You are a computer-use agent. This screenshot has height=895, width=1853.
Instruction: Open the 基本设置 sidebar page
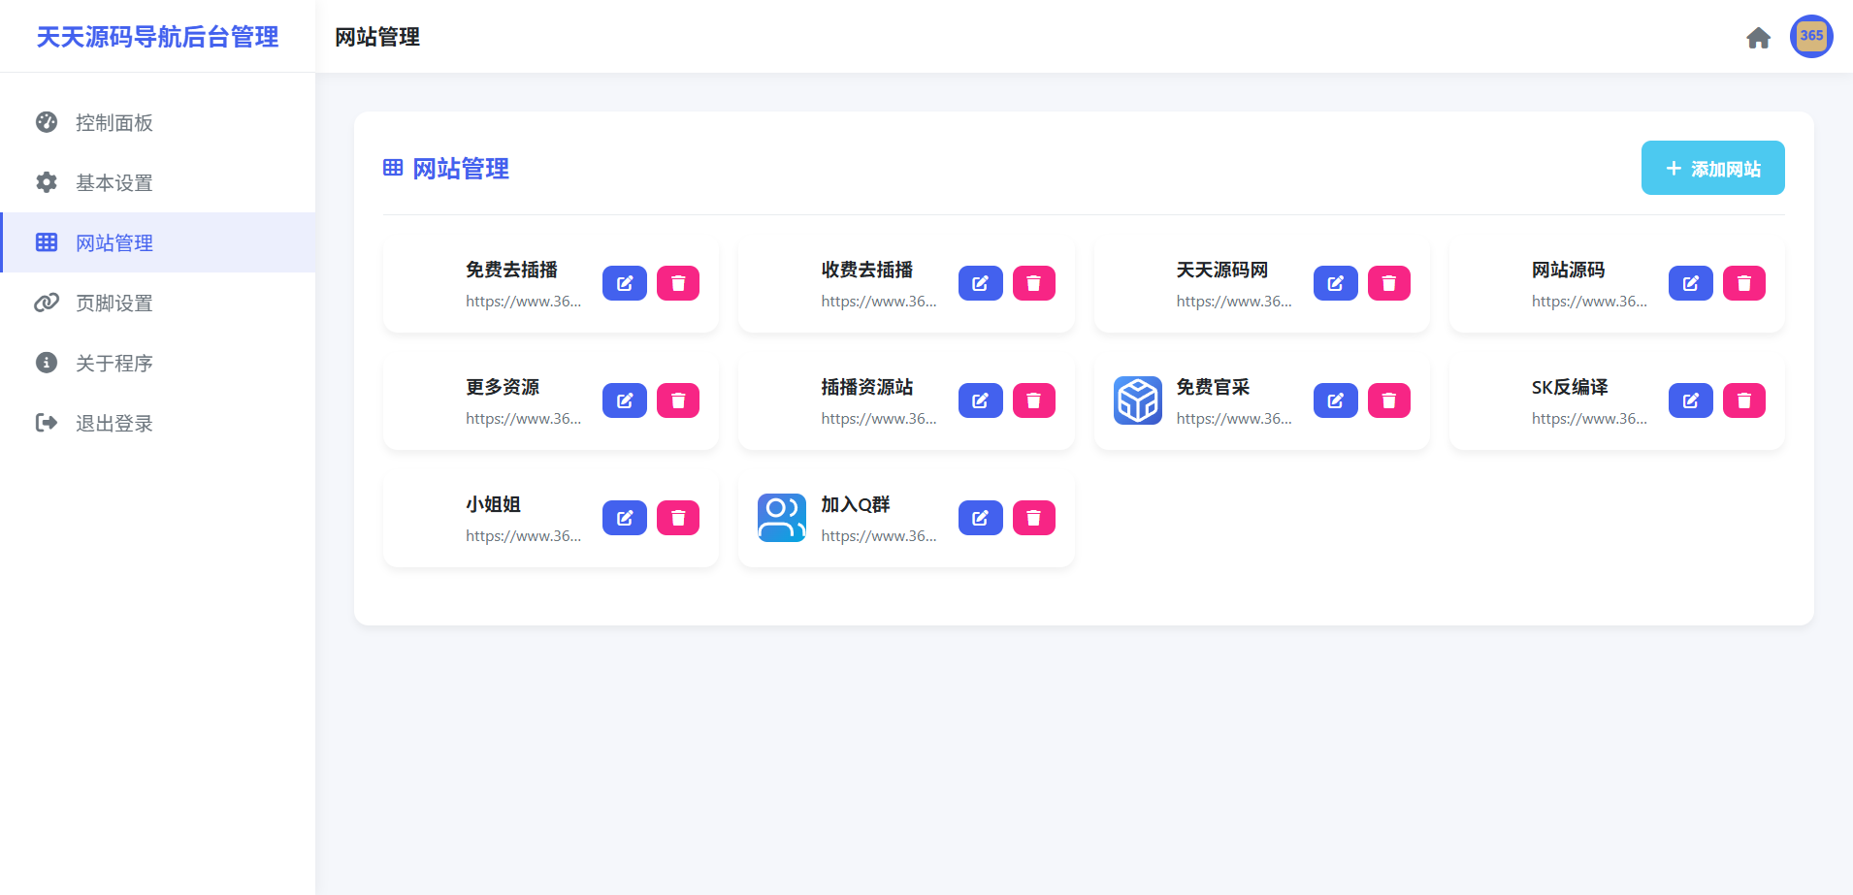[x=114, y=182]
